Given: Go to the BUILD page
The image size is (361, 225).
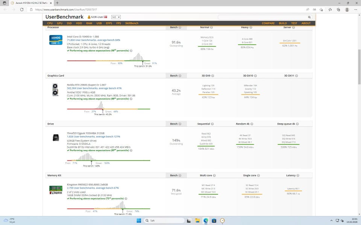Looking at the screenshot, I should [283, 23].
